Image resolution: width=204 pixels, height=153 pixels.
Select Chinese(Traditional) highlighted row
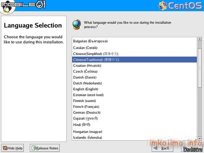[x=134, y=60]
